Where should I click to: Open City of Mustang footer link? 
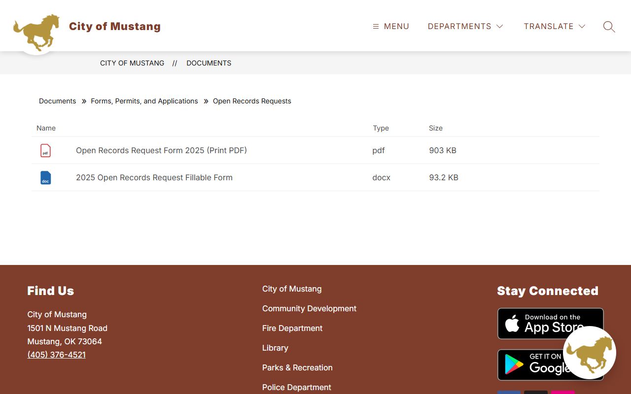292,289
